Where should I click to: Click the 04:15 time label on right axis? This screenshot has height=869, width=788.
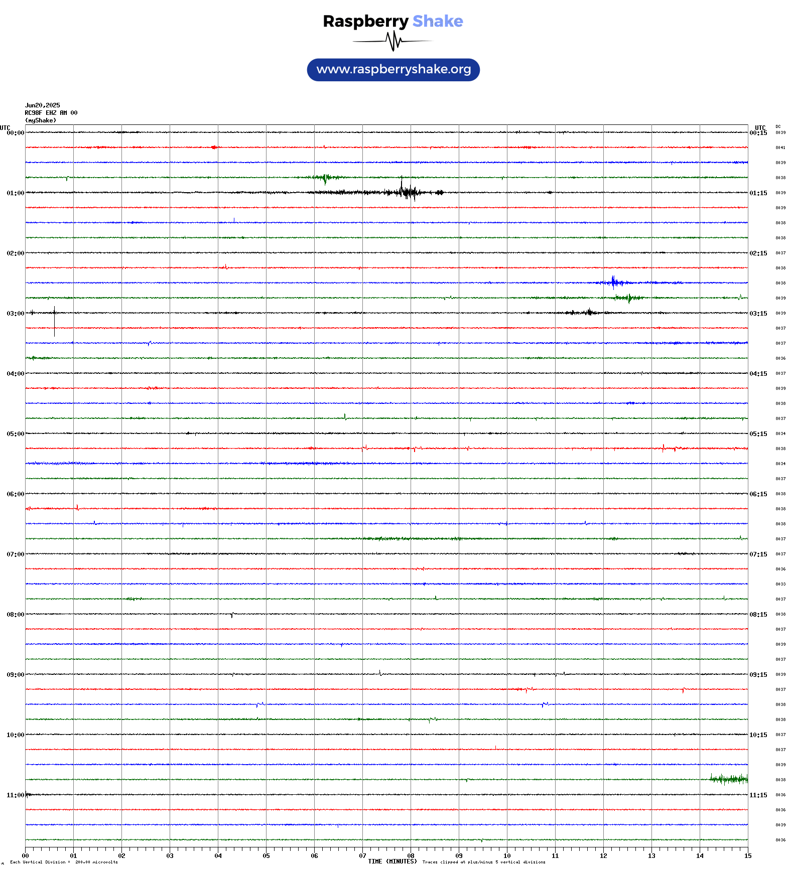click(758, 374)
